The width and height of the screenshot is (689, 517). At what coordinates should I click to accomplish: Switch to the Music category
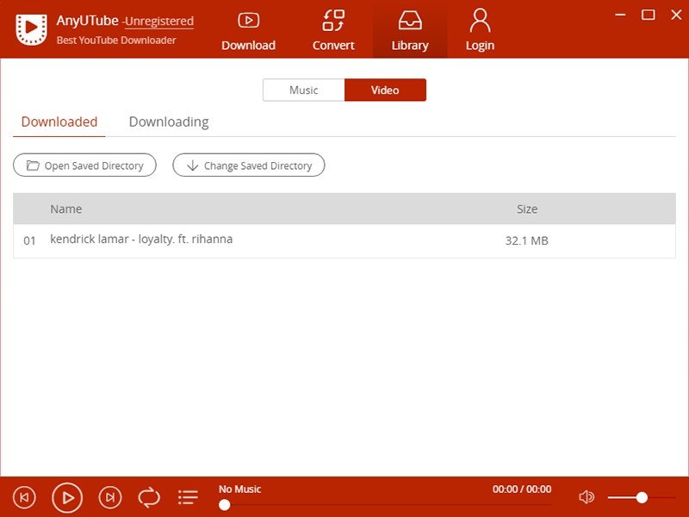[x=304, y=90]
